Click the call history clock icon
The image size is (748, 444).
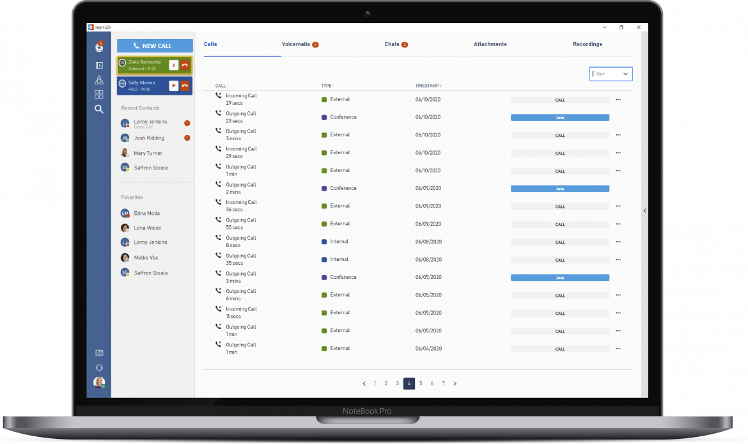99,65
